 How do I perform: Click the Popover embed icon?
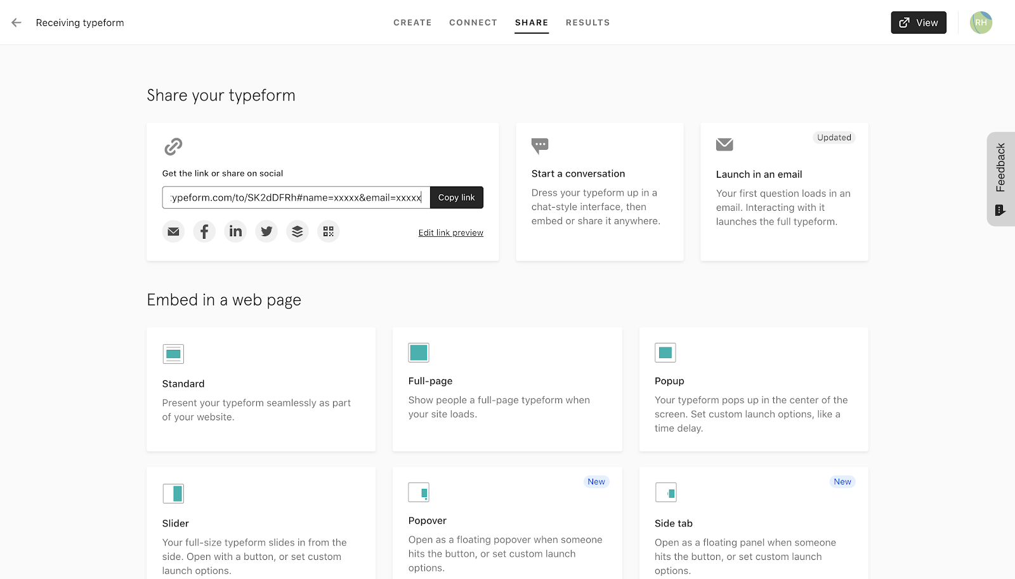419,492
